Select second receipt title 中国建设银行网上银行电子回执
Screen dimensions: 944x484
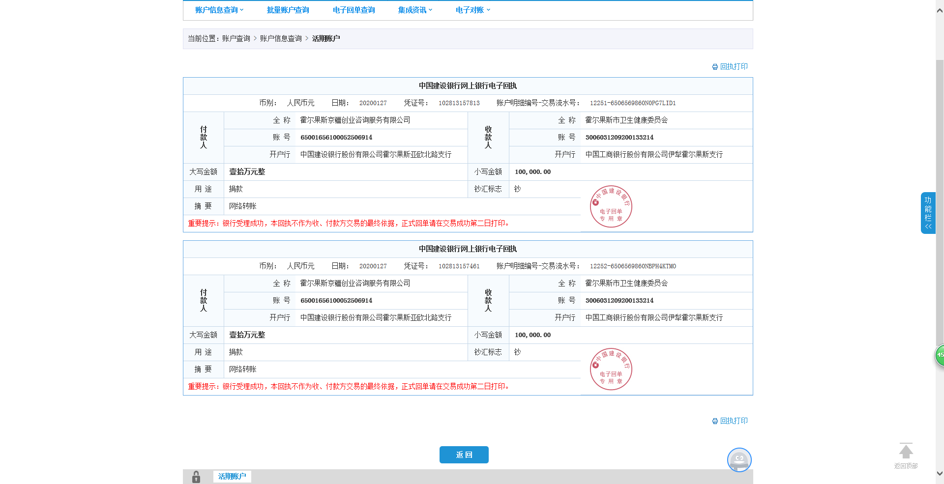(x=468, y=249)
